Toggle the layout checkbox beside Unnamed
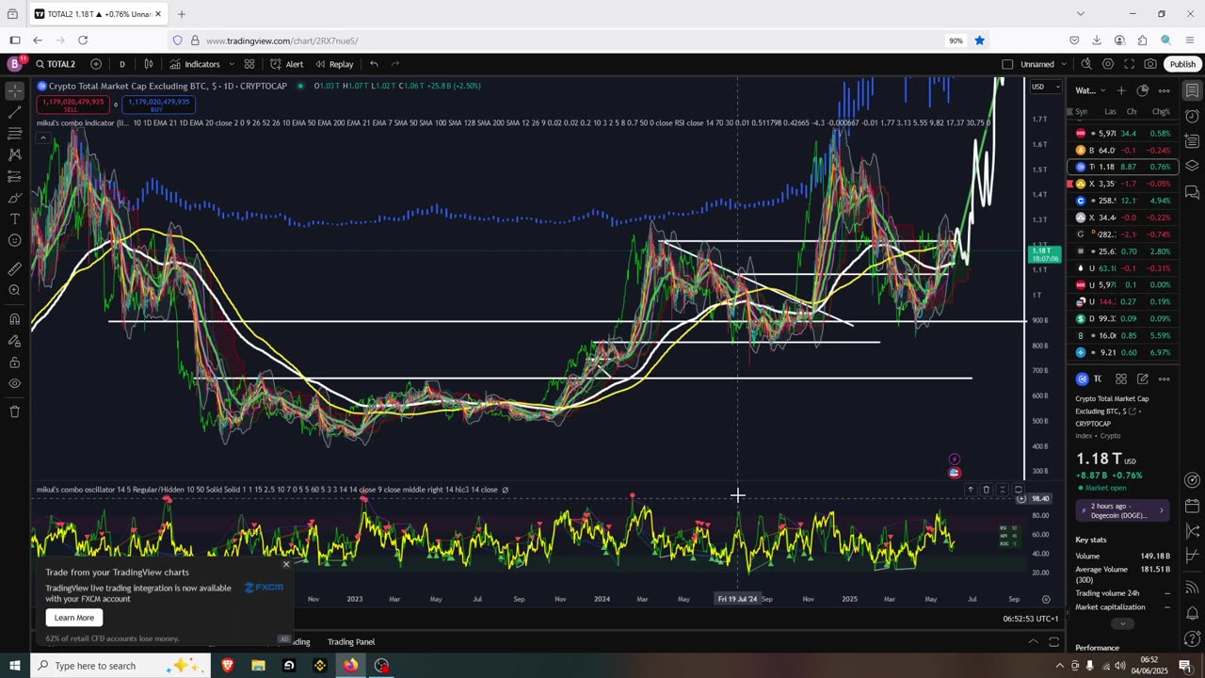 (1007, 64)
